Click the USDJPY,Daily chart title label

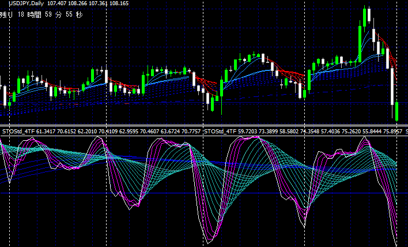[x=24, y=3]
